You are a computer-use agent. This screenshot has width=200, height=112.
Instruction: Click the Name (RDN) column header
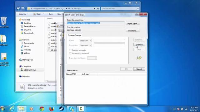pyautogui.click(x=73, y=74)
